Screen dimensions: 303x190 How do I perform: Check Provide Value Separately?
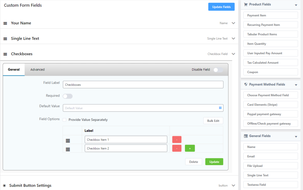64,120
